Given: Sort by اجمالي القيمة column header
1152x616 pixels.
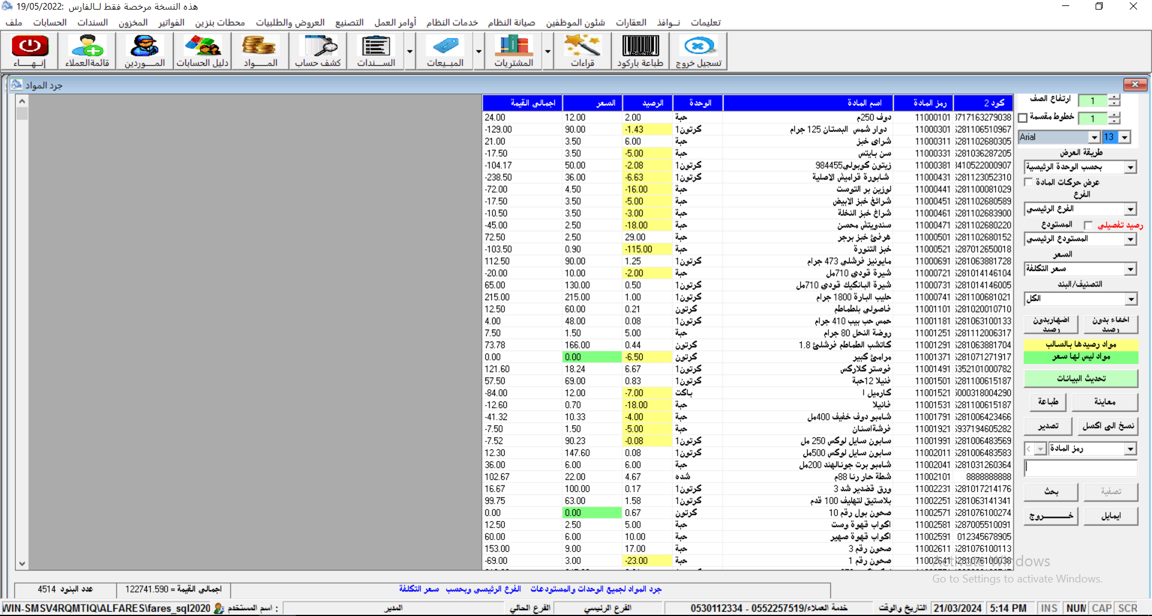Looking at the screenshot, I should pos(522,103).
